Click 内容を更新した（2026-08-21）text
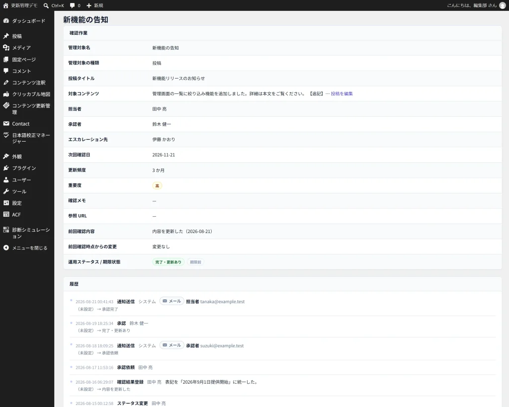The height and width of the screenshot is (407, 509). (x=182, y=232)
